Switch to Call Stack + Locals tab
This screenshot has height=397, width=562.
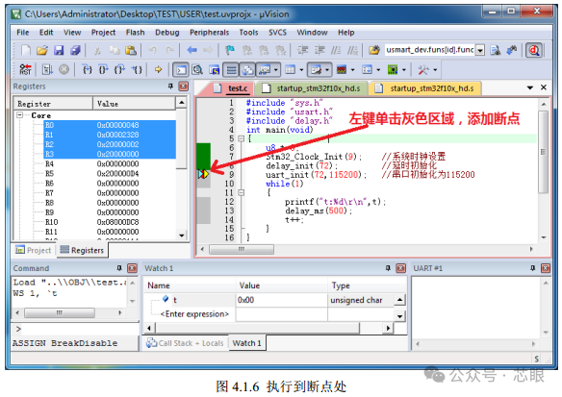point(186,343)
